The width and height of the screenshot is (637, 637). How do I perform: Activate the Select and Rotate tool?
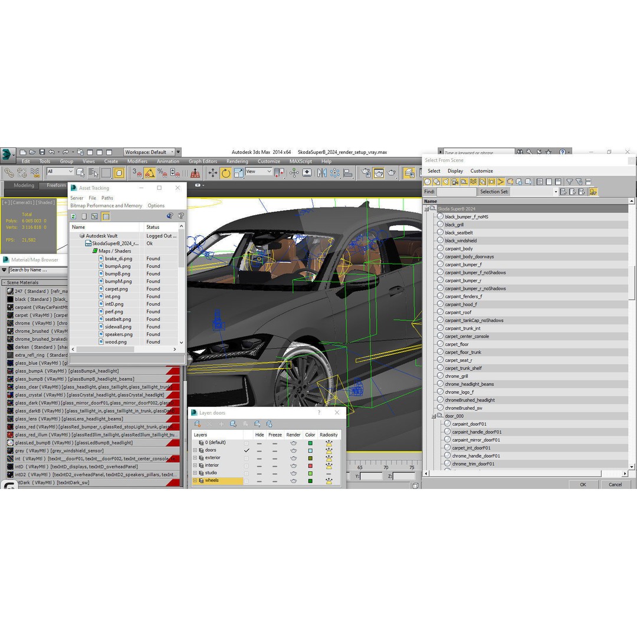pyautogui.click(x=225, y=173)
